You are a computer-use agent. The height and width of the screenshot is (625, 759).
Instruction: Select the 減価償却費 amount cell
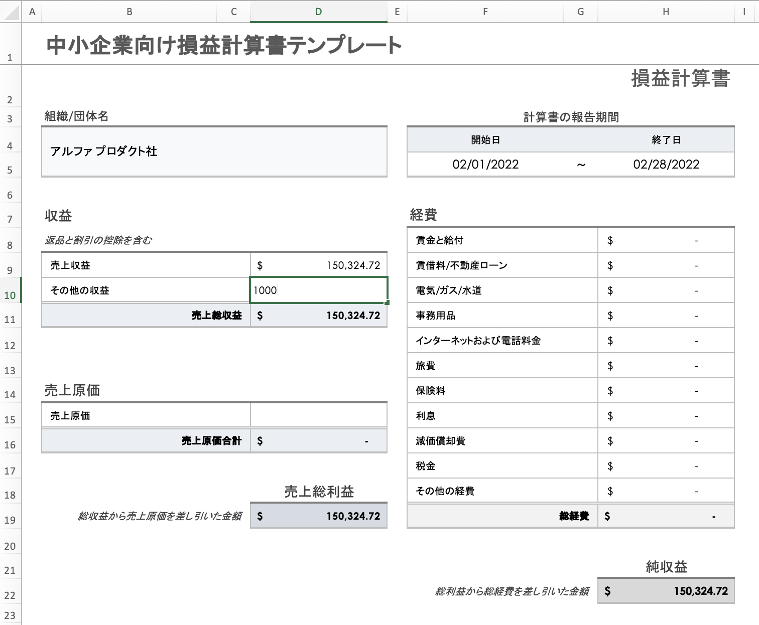tap(666, 440)
